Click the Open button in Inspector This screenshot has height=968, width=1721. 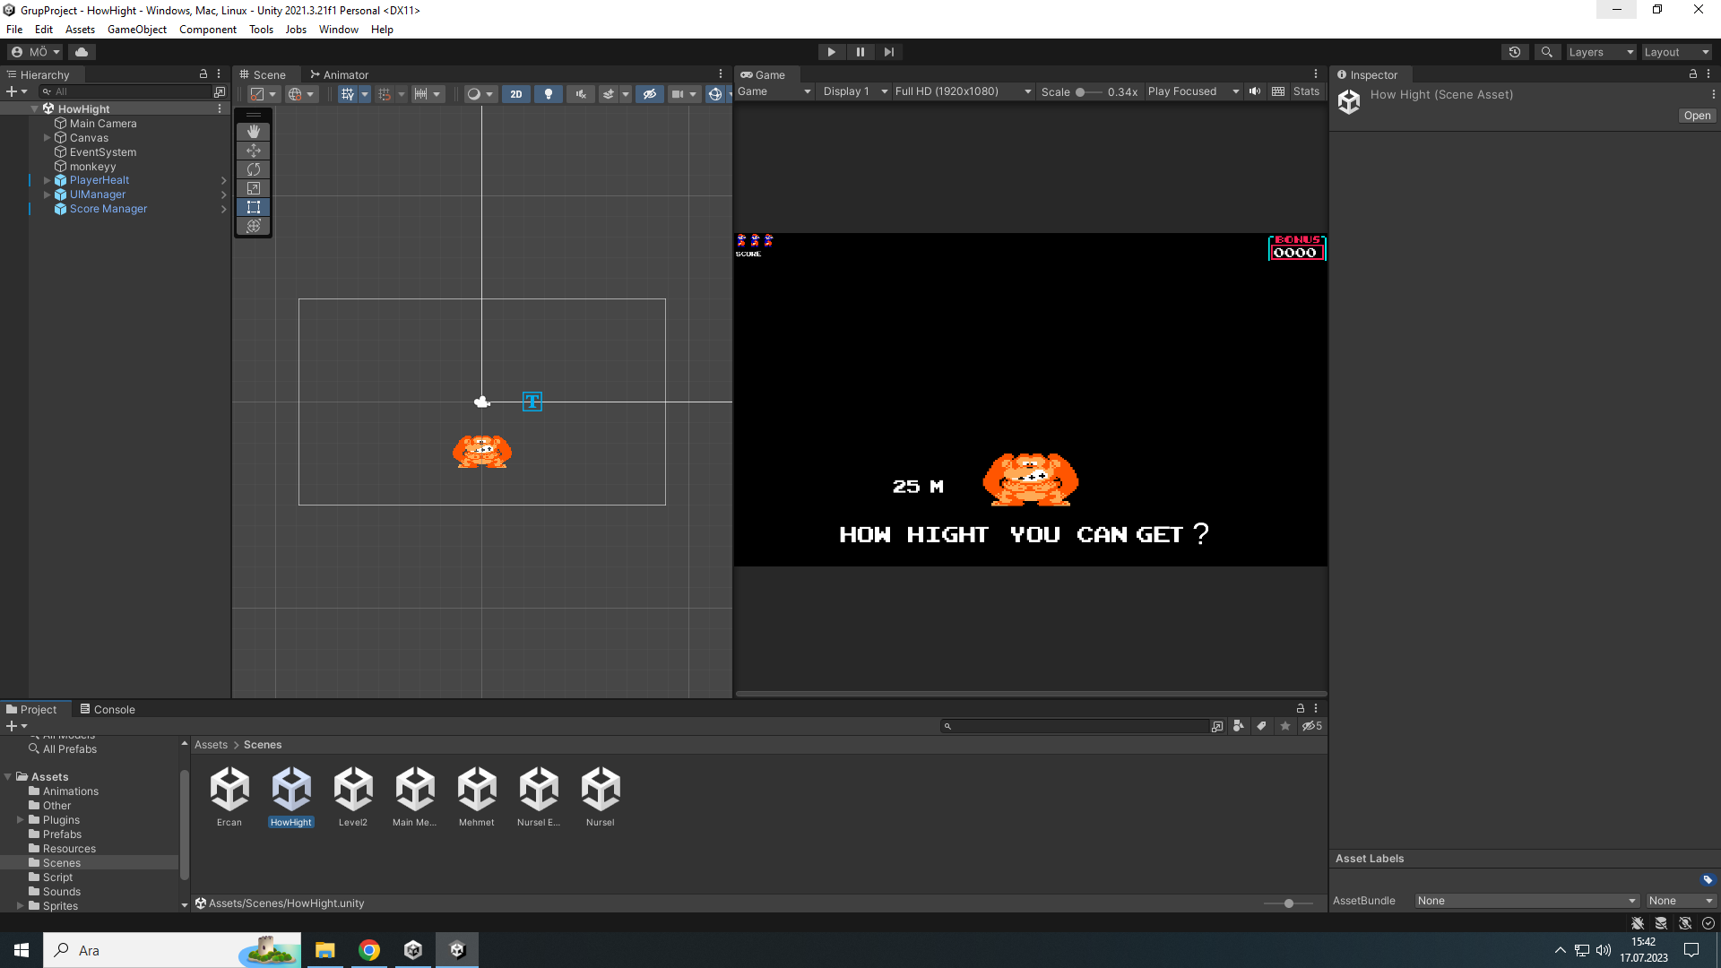tap(1697, 116)
